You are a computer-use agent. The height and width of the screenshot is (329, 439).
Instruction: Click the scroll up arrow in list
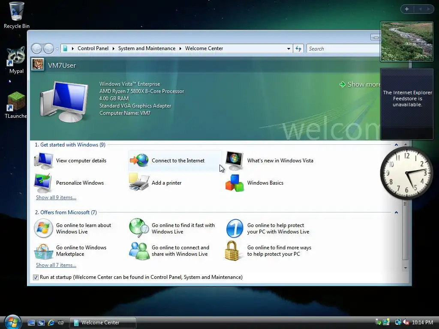(406, 144)
